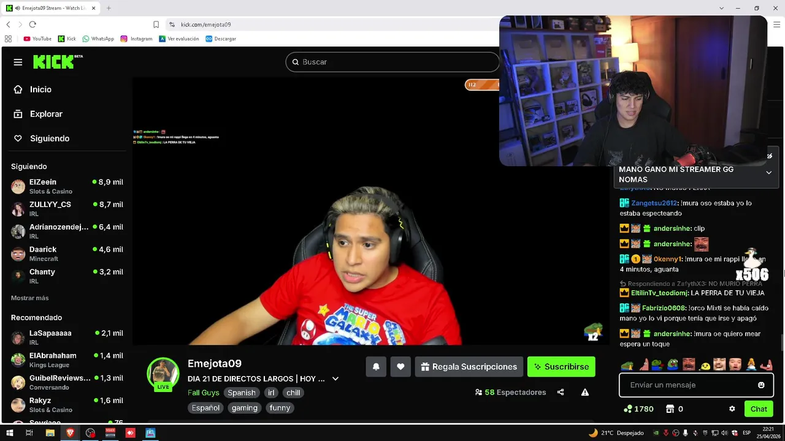Open a new browser tab

click(x=109, y=8)
